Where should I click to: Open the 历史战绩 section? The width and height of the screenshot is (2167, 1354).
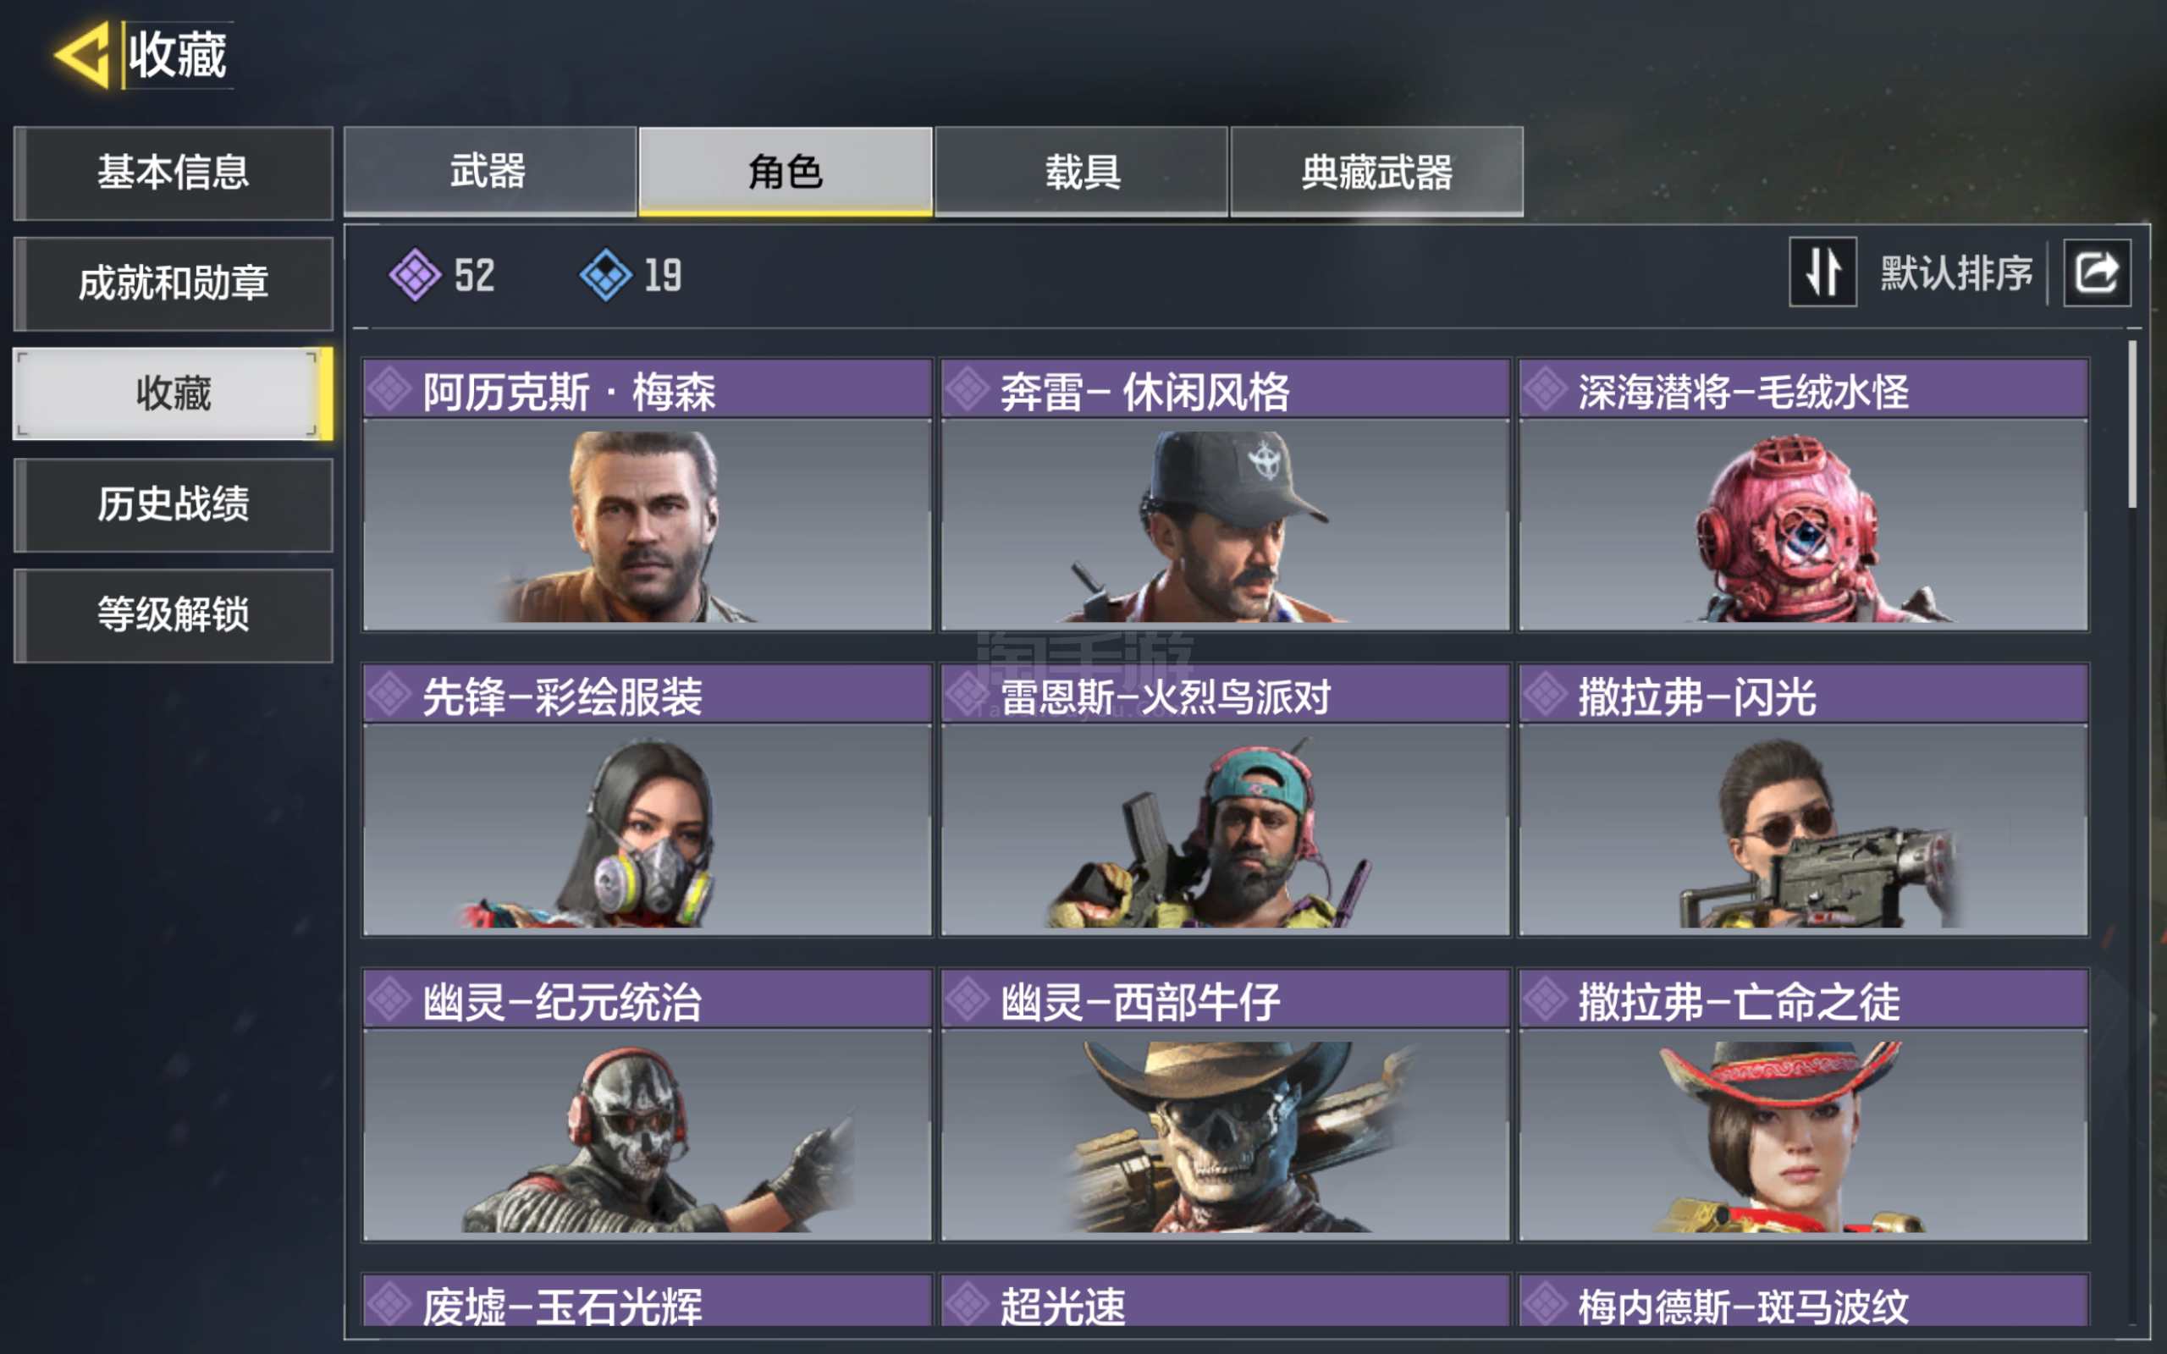click(x=174, y=504)
